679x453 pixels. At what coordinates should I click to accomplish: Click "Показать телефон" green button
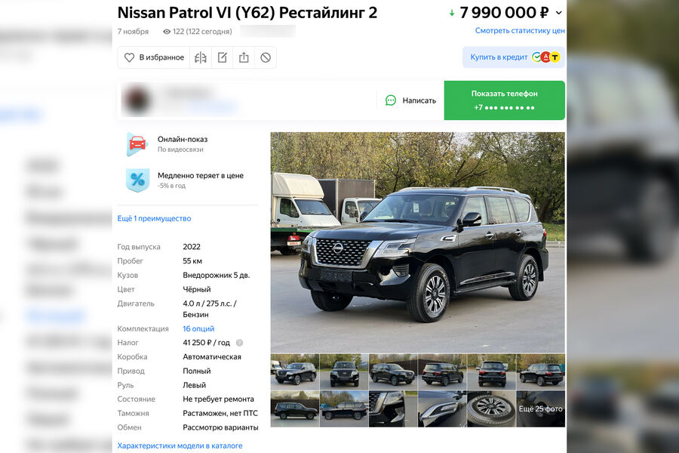505,100
